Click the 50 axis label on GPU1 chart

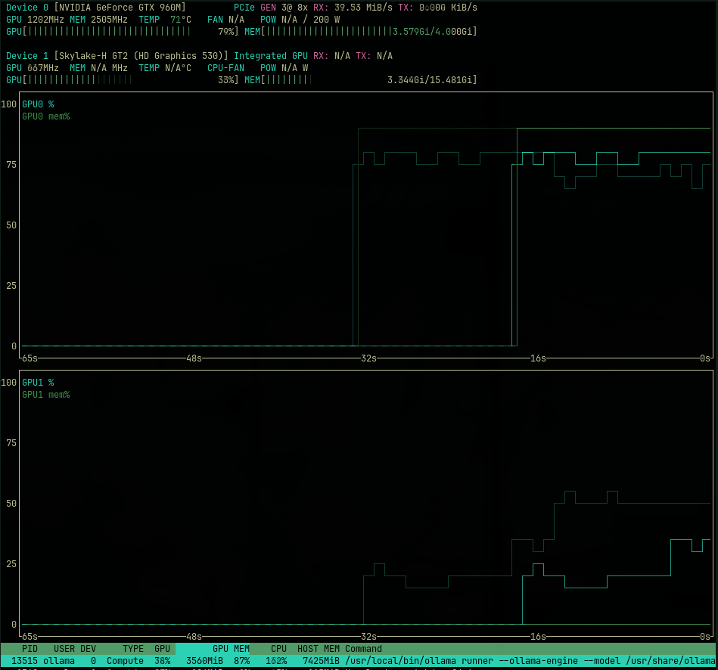11,504
